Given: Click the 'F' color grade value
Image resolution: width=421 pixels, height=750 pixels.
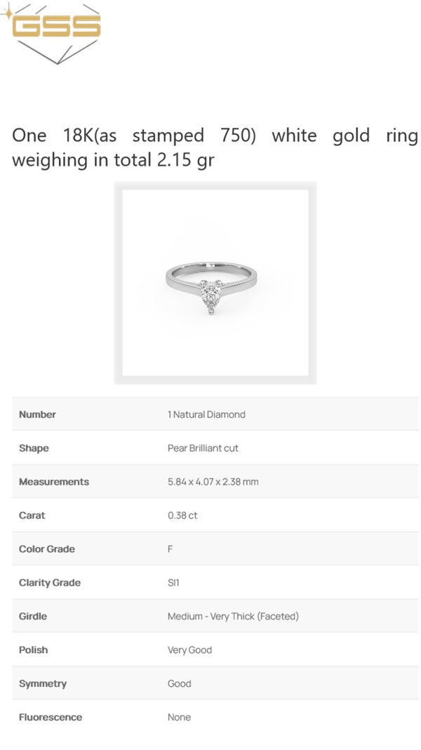Looking at the screenshot, I should [x=170, y=548].
